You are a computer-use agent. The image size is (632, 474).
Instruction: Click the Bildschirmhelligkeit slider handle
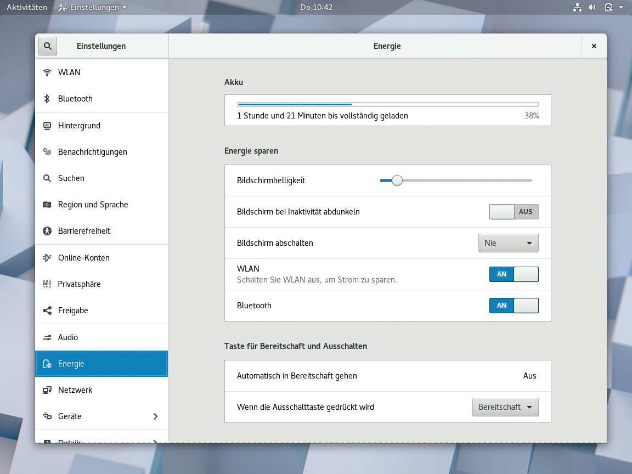click(x=397, y=180)
